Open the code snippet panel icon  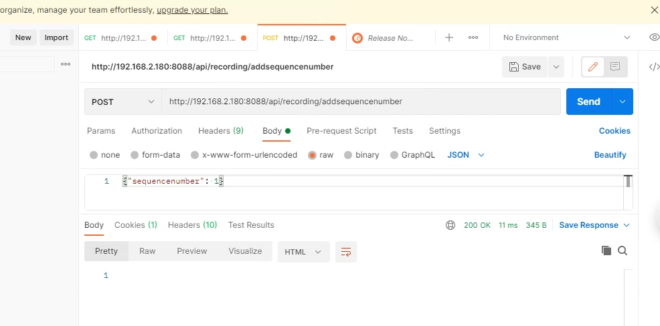[654, 67]
